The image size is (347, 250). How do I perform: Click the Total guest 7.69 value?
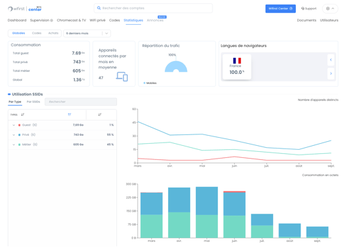78,53
